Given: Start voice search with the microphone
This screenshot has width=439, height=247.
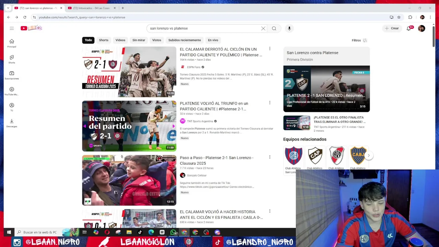Looking at the screenshot, I should [289, 28].
